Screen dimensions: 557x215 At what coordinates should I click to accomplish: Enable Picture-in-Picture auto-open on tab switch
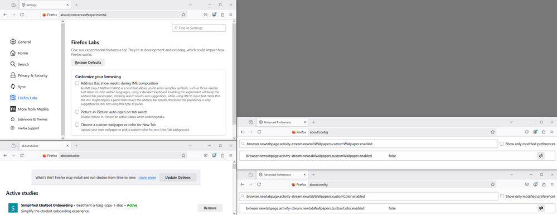pyautogui.click(x=77, y=112)
